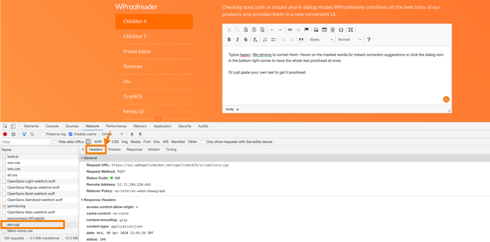Click the network Filter text field

[x=24, y=142]
